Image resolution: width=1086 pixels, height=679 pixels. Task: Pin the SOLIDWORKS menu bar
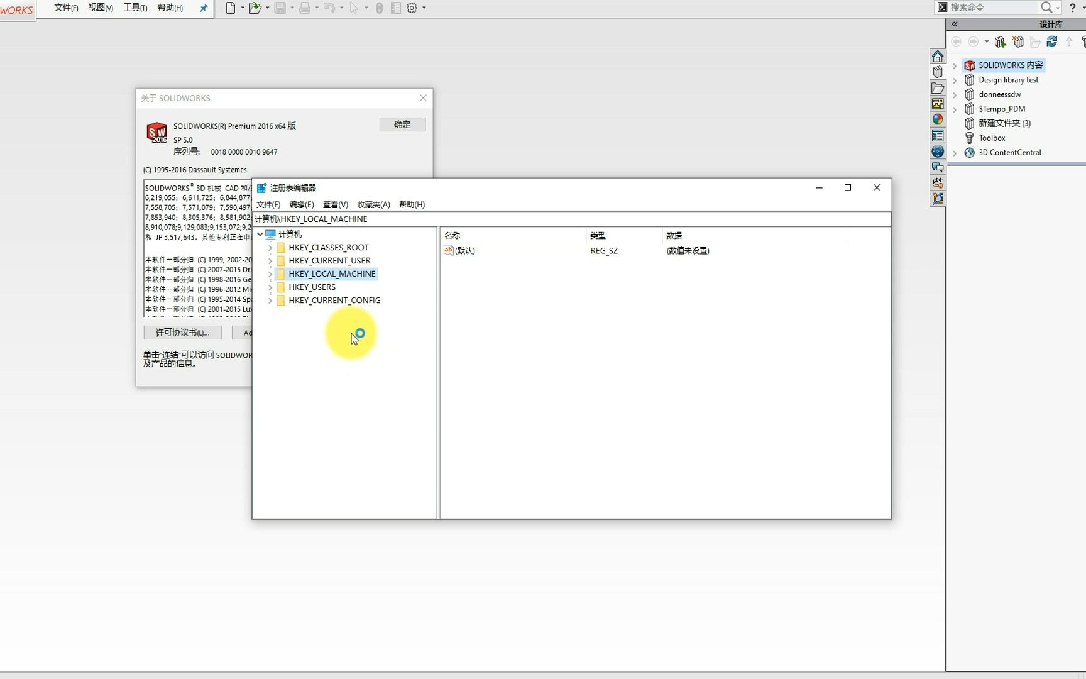tap(203, 8)
